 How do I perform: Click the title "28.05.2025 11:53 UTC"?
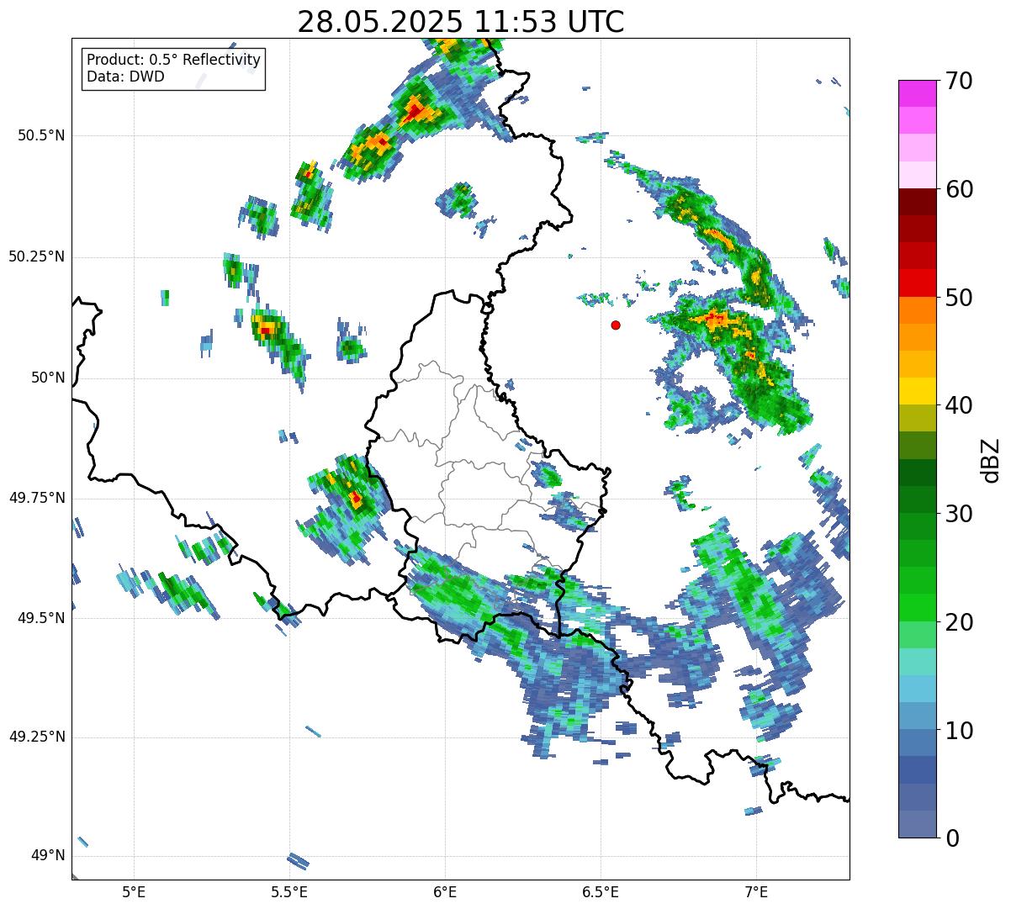coord(461,22)
